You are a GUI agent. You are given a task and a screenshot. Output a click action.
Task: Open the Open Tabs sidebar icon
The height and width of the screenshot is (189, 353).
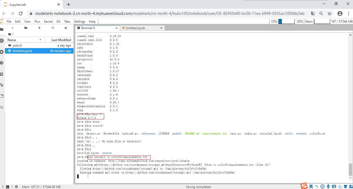pos(1,96)
